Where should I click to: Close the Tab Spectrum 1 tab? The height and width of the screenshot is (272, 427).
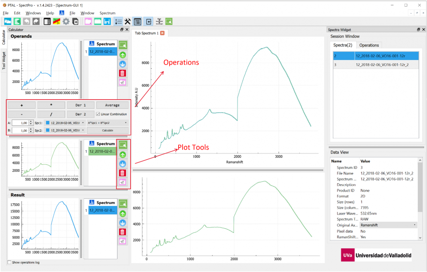162,33
